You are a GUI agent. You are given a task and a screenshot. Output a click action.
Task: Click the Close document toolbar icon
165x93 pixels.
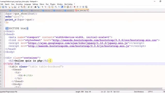[9, 7]
